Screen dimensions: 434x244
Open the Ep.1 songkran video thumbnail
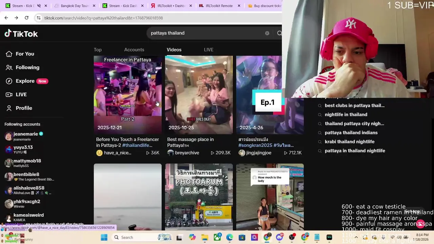(x=270, y=95)
